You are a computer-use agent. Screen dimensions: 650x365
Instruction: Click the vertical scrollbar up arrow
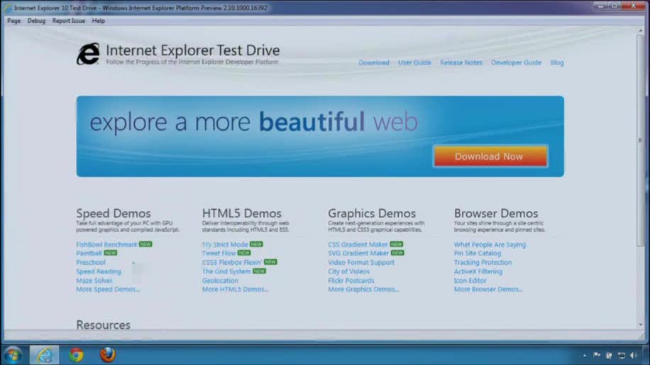tap(641, 31)
